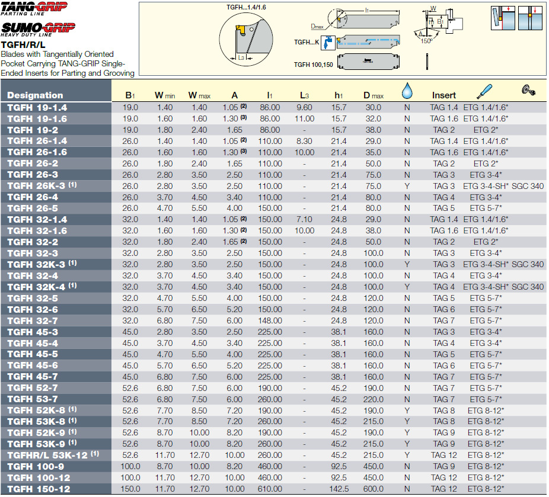
Task: Select the TGFH 19-2 designation
Action: [33, 130]
